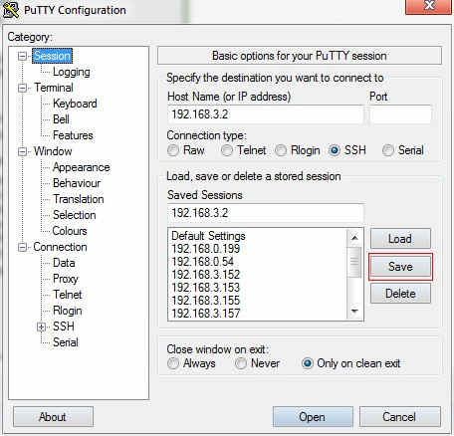Open the Logging category

click(72, 72)
